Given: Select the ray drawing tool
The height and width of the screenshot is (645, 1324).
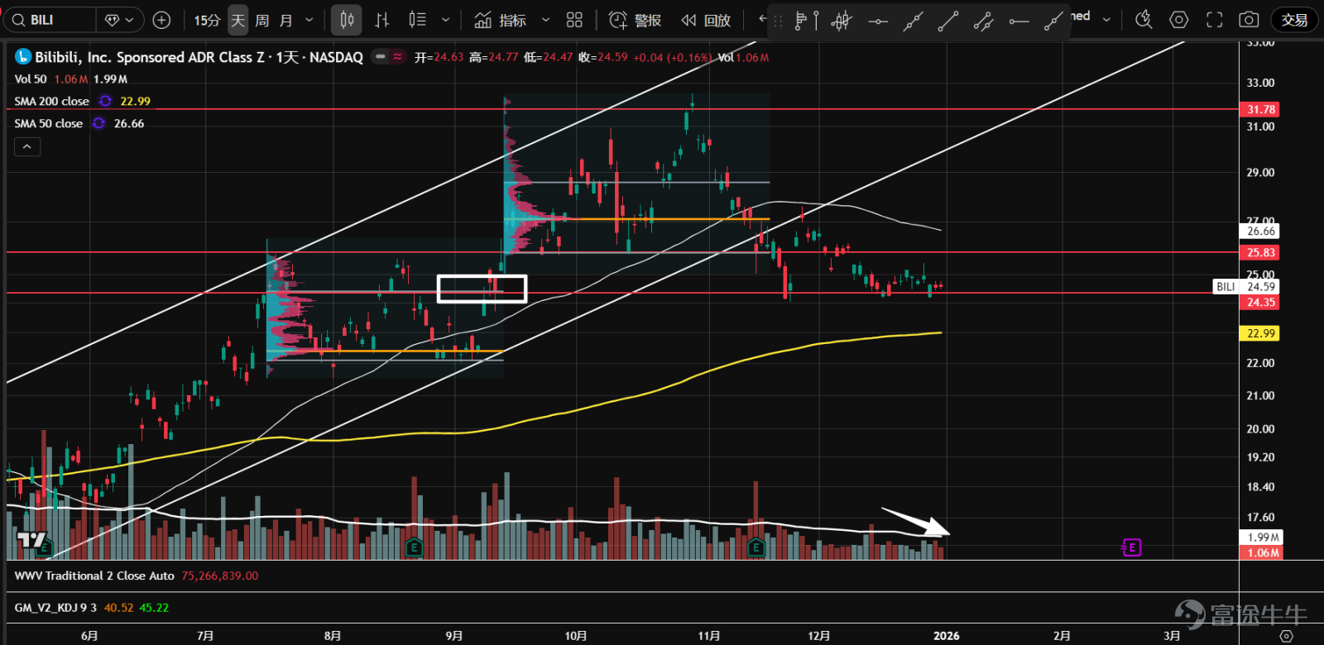Looking at the screenshot, I should coord(1053,21).
